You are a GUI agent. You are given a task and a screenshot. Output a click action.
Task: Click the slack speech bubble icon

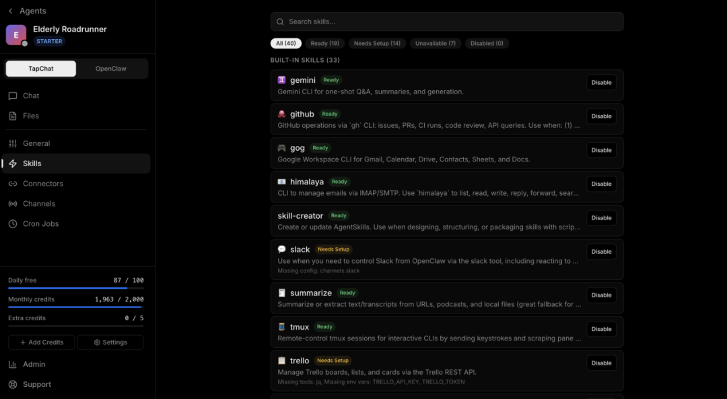(281, 250)
